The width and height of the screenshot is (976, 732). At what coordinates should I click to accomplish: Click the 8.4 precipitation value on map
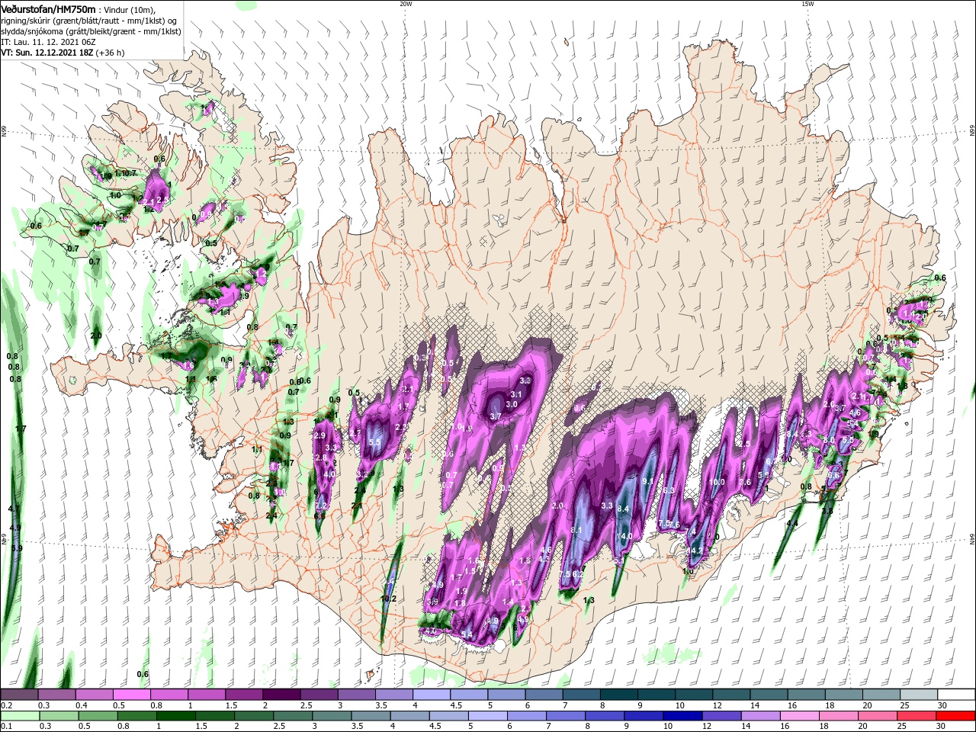(623, 509)
